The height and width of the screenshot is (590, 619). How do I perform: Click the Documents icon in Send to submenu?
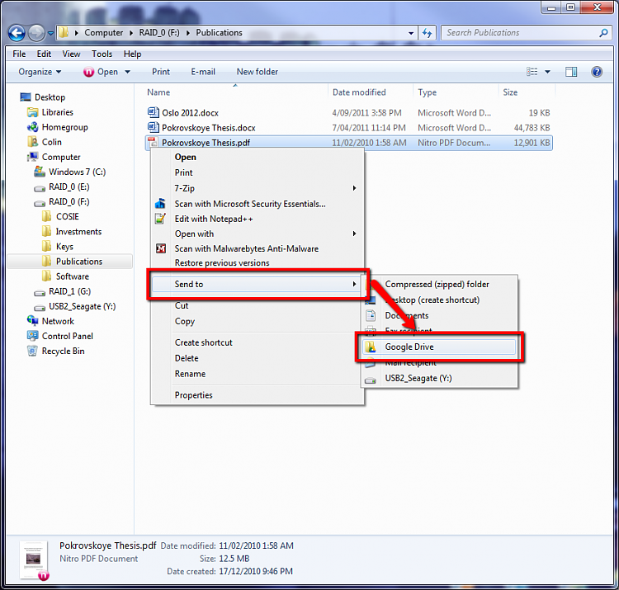(x=371, y=316)
